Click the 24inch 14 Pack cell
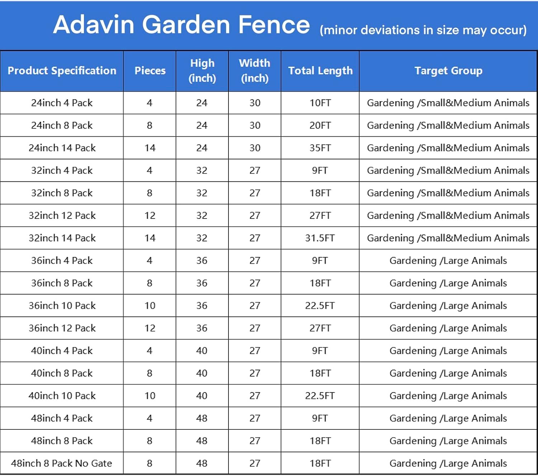 click(62, 148)
